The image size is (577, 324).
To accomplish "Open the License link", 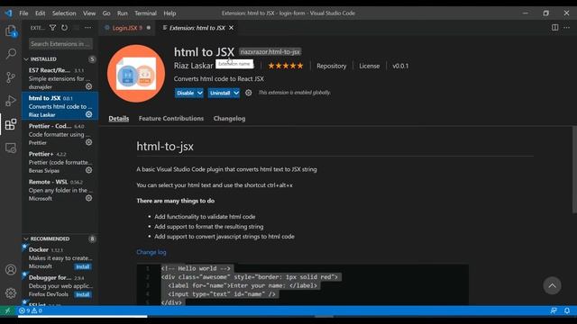I will (369, 66).
